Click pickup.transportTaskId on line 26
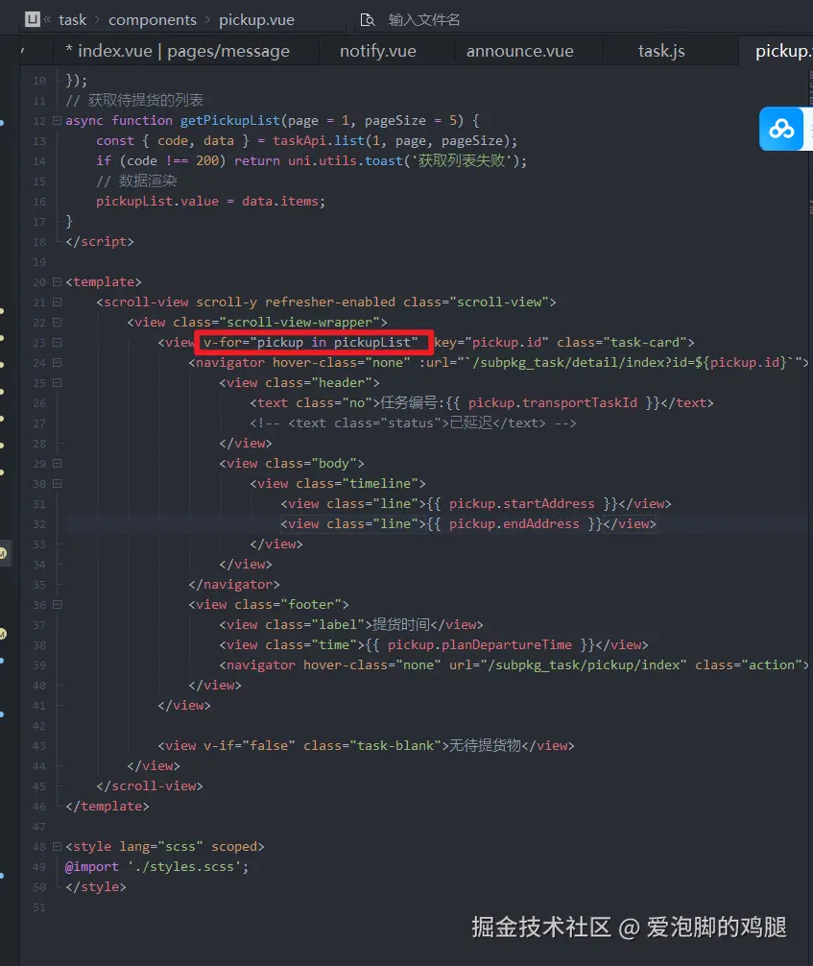This screenshot has height=966, width=813. click(553, 403)
